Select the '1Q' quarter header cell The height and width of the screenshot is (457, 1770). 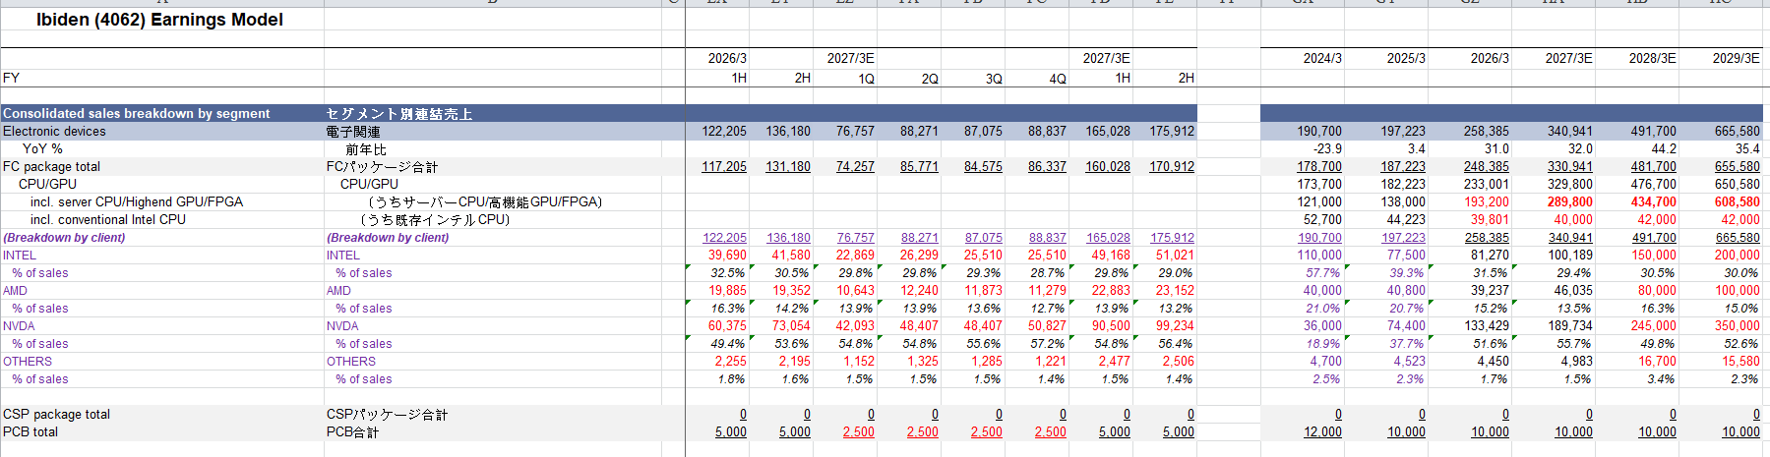866,79
